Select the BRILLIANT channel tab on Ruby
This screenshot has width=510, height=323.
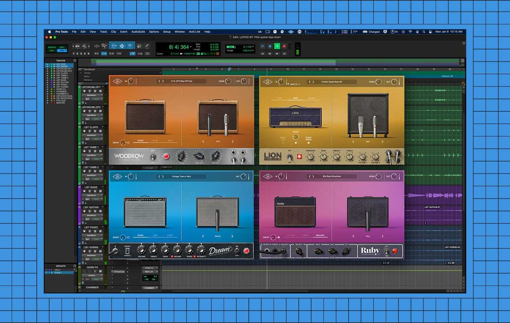tap(320, 235)
